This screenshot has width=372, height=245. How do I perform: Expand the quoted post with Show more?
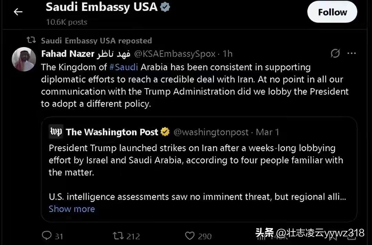coord(72,209)
